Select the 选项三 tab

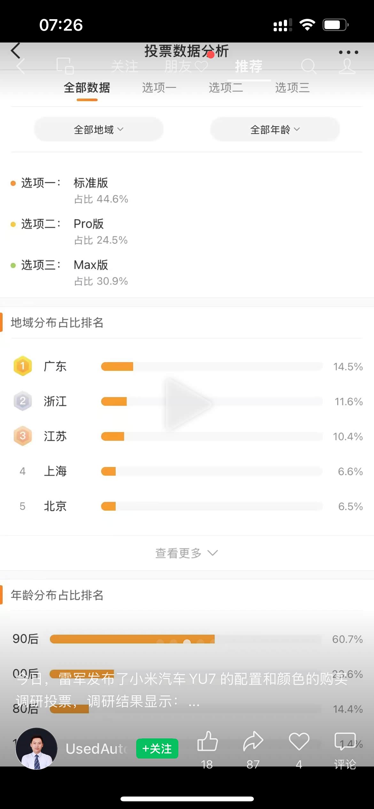click(x=292, y=88)
